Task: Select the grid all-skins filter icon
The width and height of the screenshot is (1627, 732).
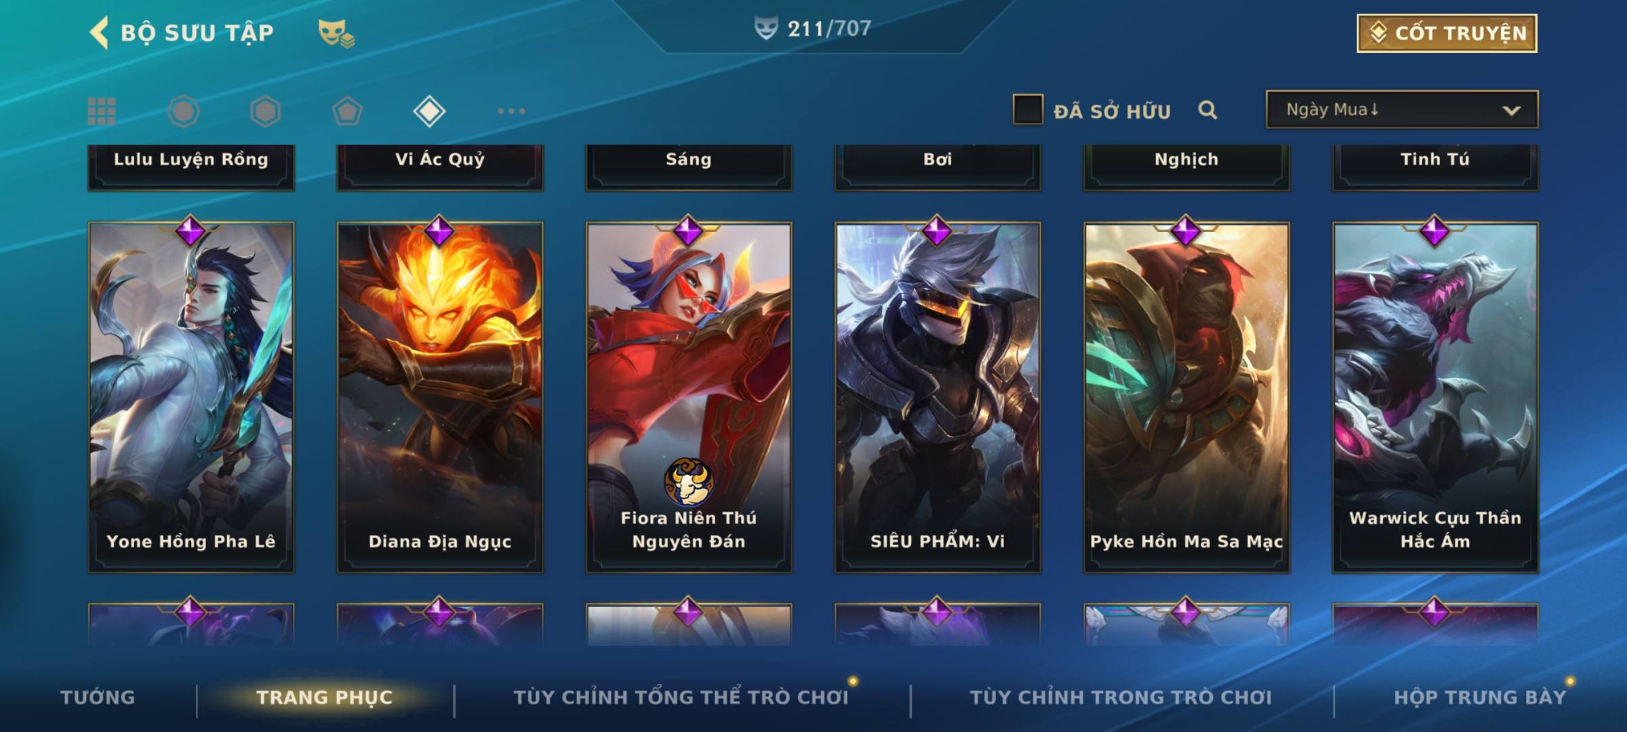Action: [x=102, y=111]
